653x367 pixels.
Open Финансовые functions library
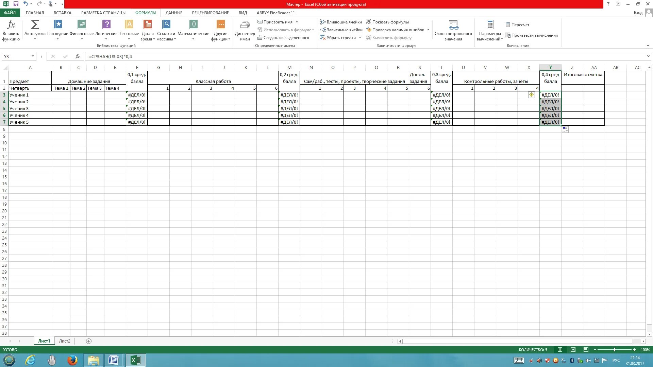[82, 30]
